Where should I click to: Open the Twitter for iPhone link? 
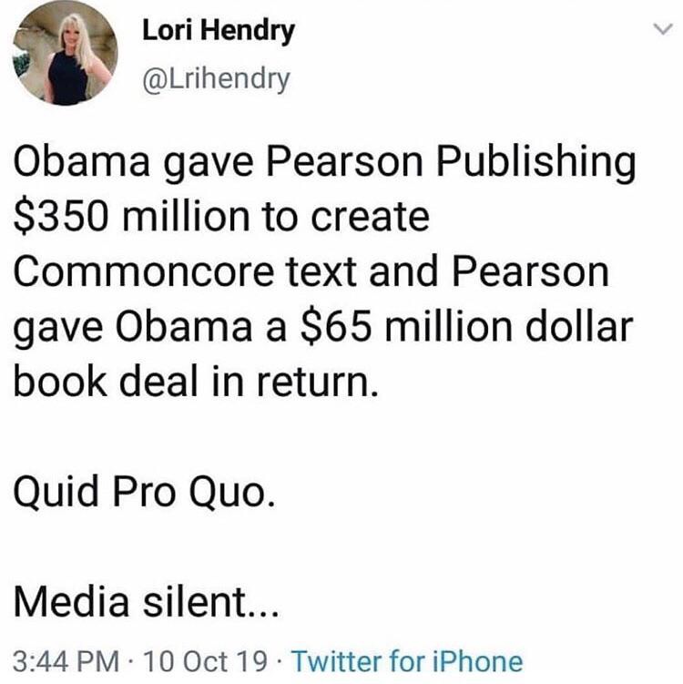coord(407,661)
